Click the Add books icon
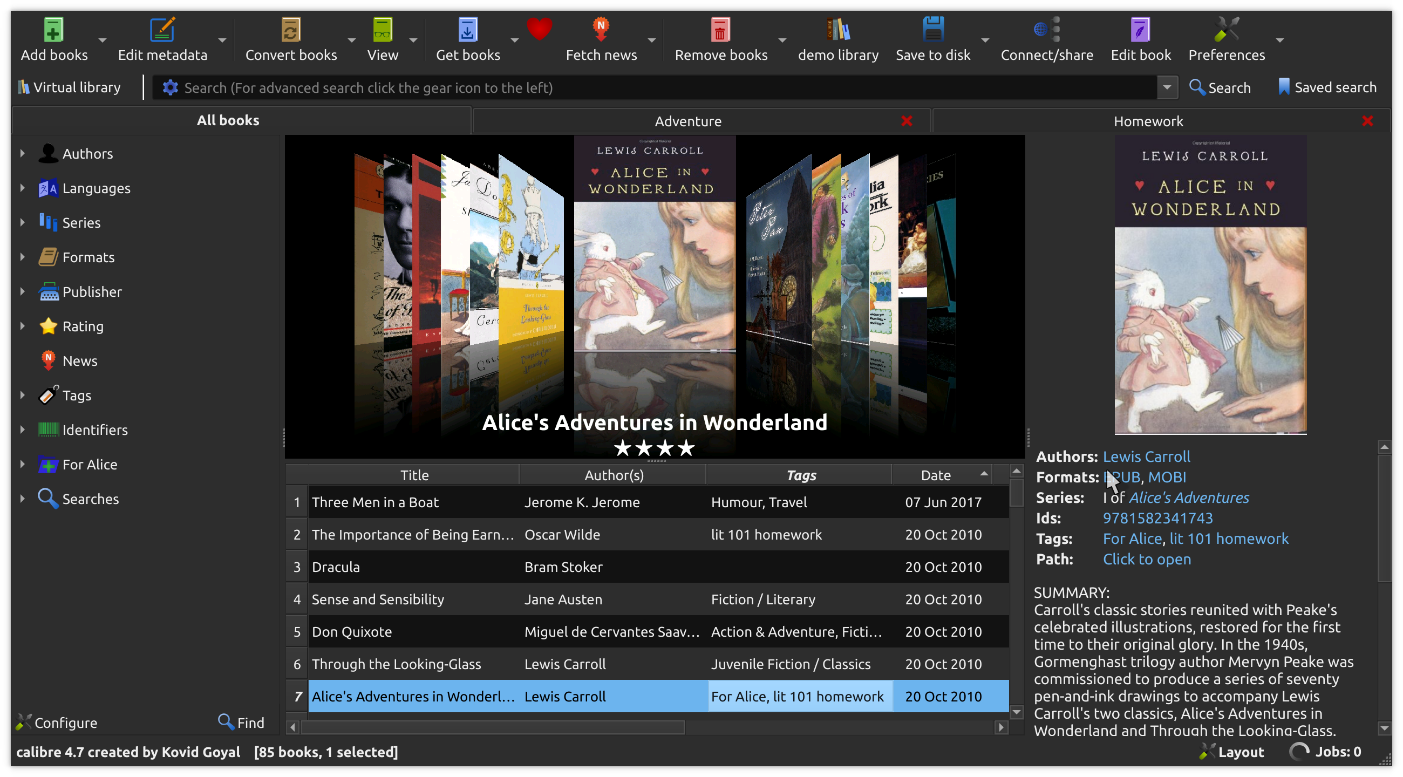Viewport: 1403px width, 777px height. coord(52,29)
